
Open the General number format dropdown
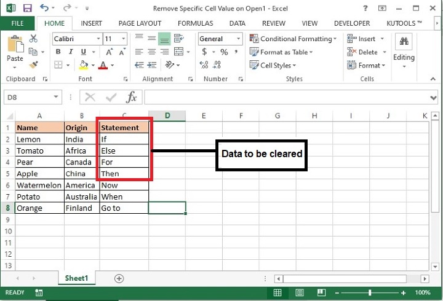tap(239, 39)
